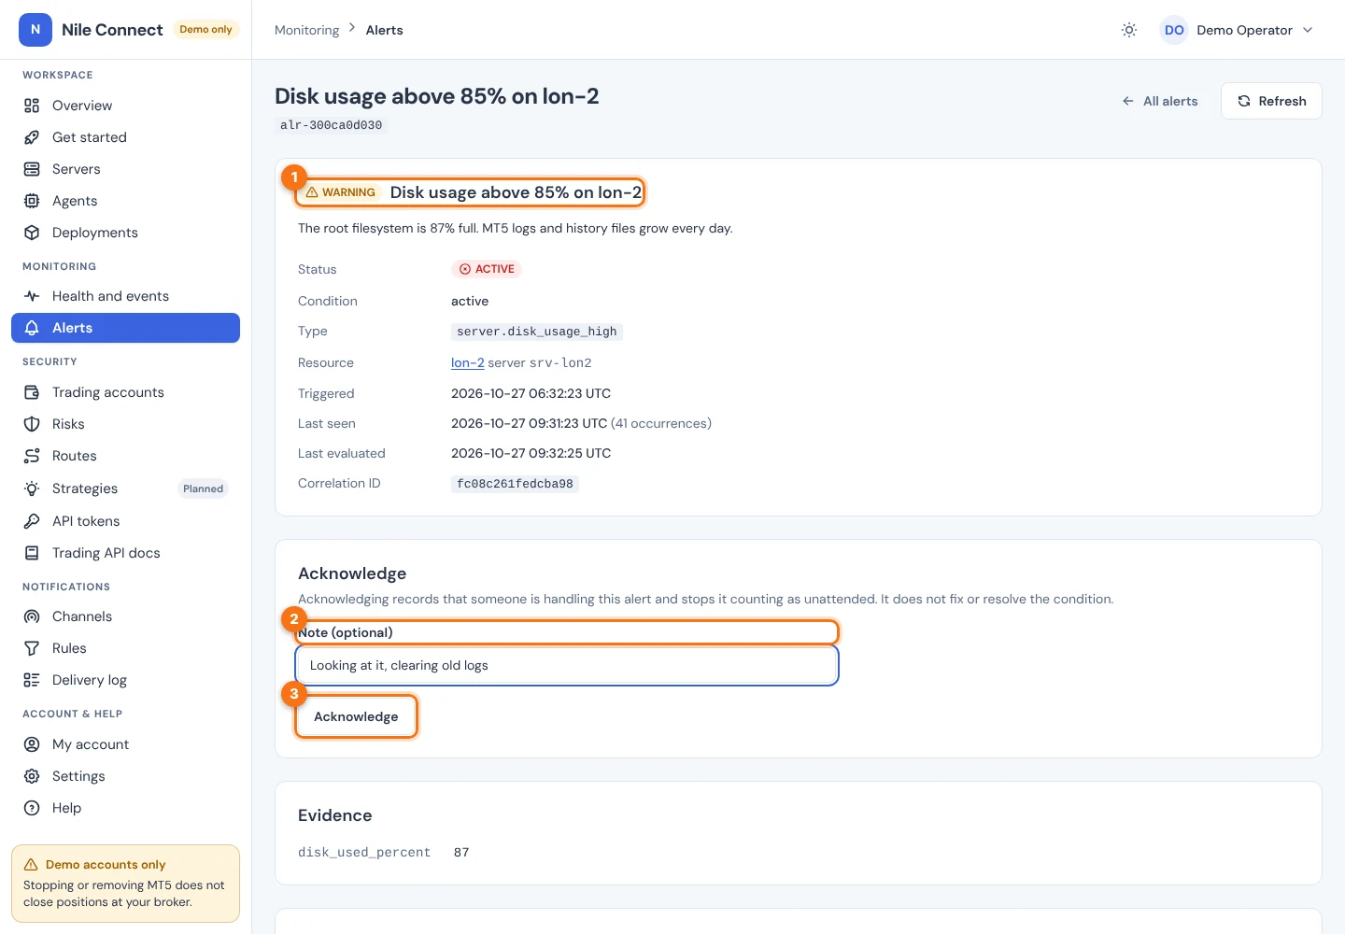This screenshot has height=934, width=1345.
Task: Open the Agents section
Action: pos(125,201)
